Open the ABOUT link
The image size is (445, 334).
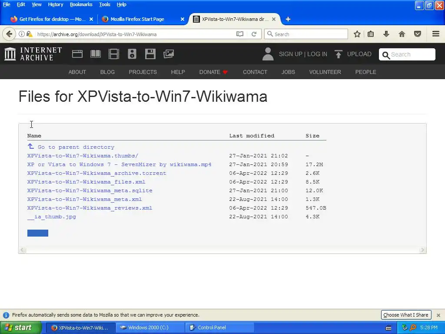[x=77, y=72]
